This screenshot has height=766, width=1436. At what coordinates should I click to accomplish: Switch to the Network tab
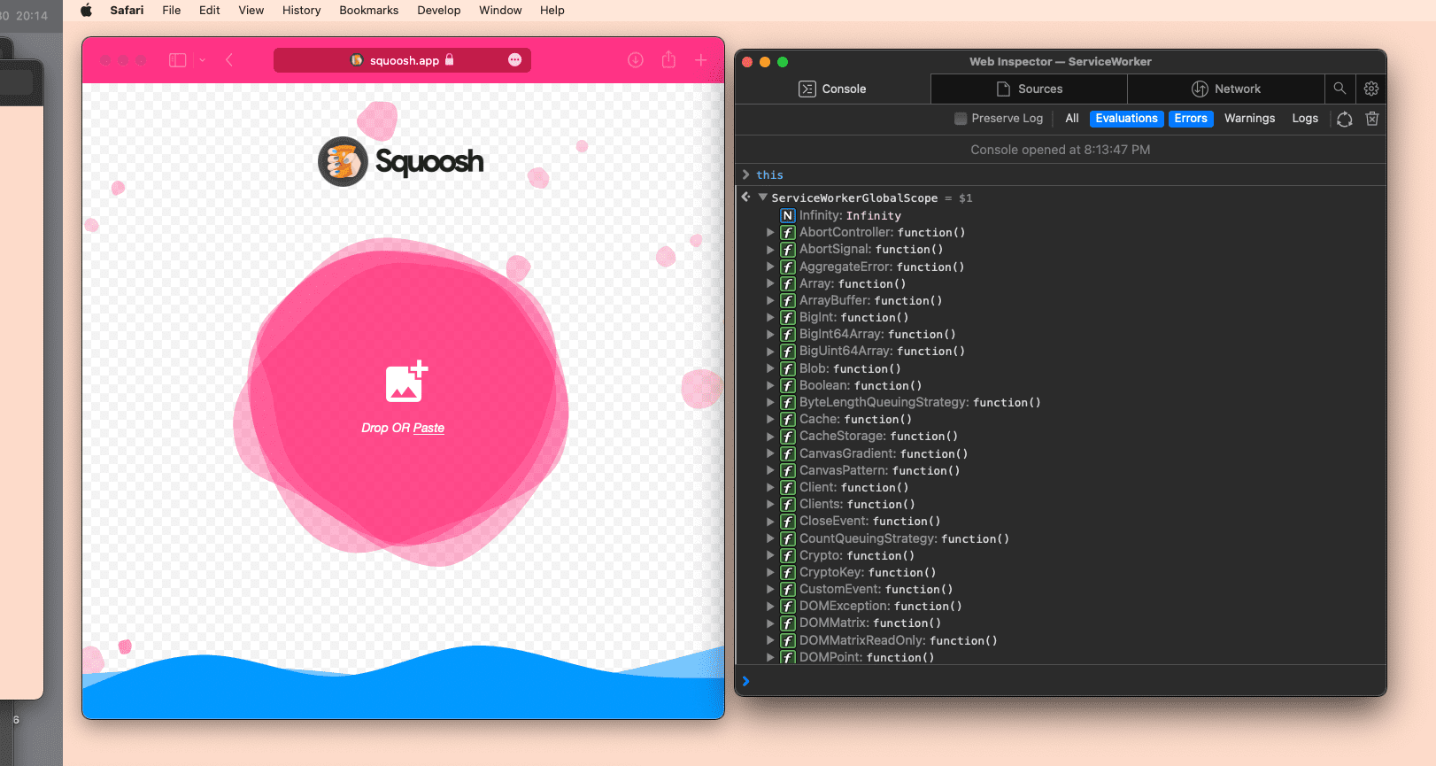tap(1225, 89)
